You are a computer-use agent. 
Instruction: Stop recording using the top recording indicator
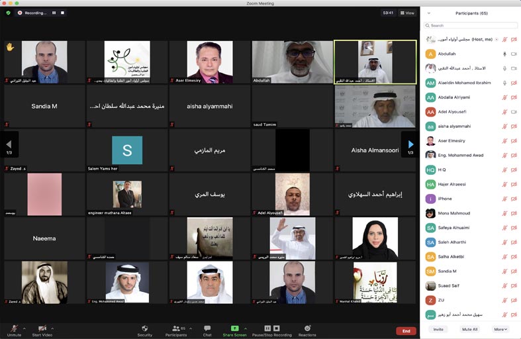[x=63, y=13]
